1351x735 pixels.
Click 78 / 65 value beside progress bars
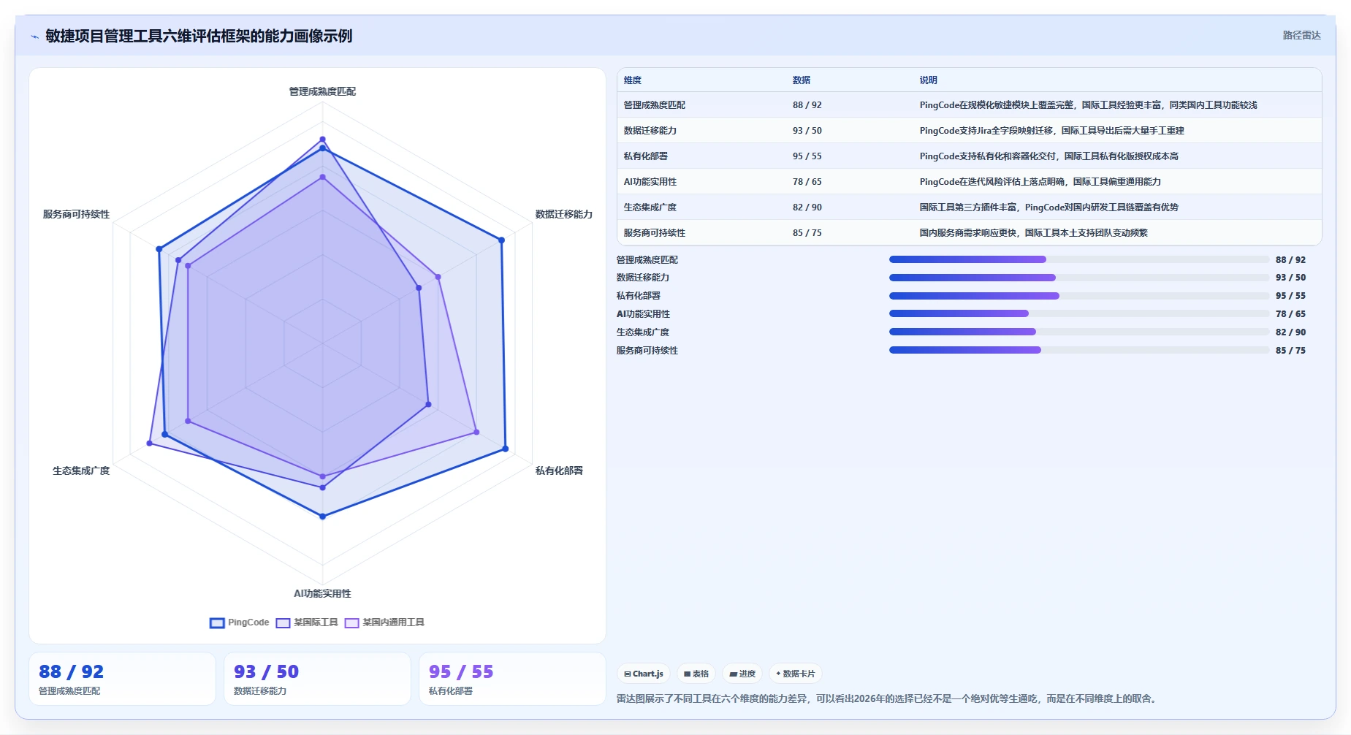click(x=1290, y=314)
